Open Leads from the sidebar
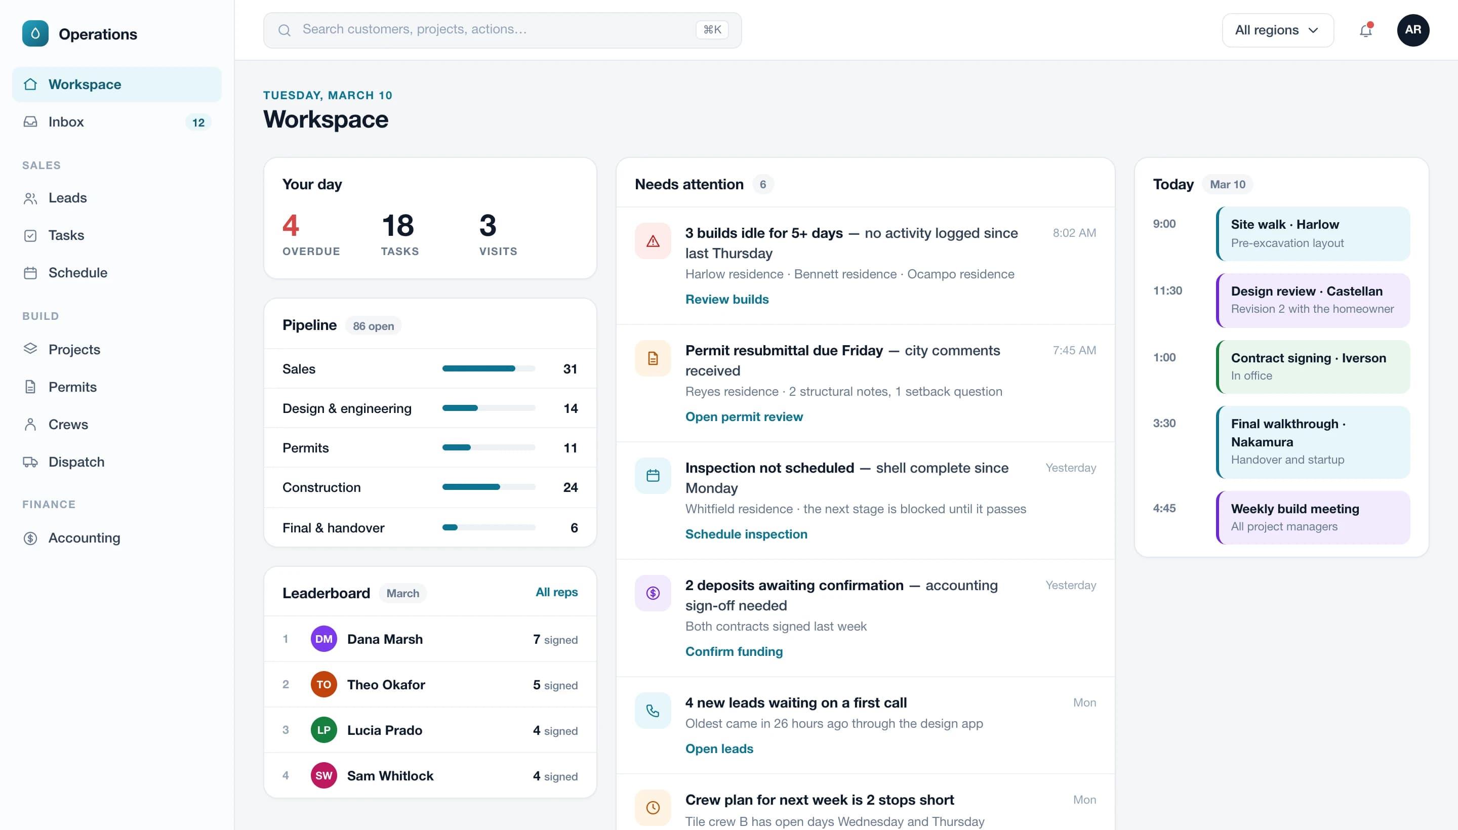 click(x=117, y=198)
